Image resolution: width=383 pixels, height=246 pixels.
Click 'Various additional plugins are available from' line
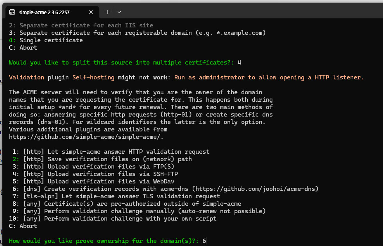click(x=88, y=129)
